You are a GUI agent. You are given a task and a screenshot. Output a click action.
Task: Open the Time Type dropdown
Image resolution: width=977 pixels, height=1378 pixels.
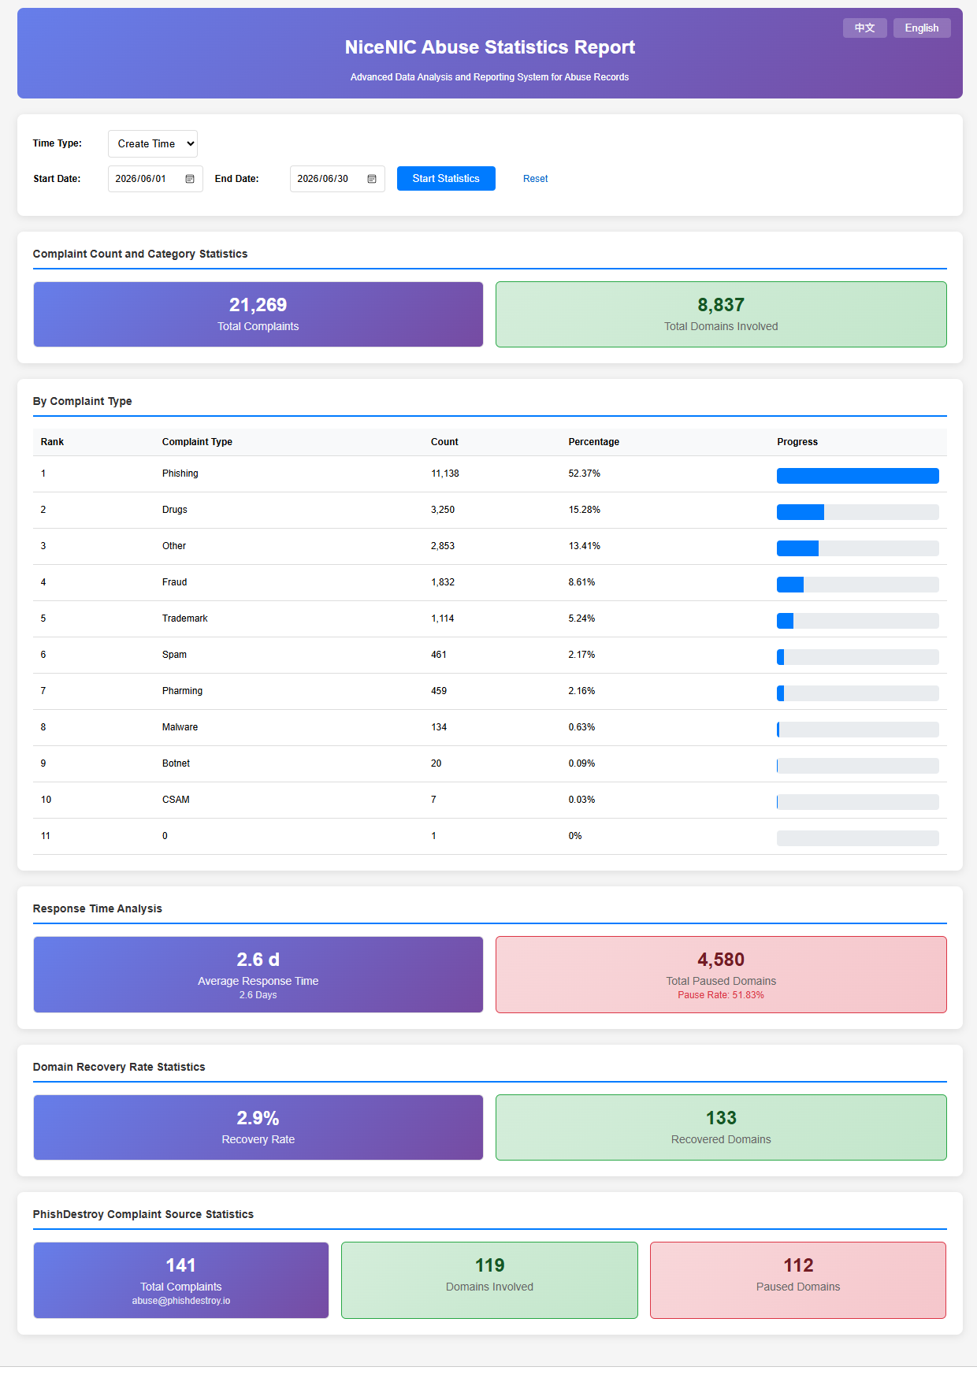click(153, 143)
